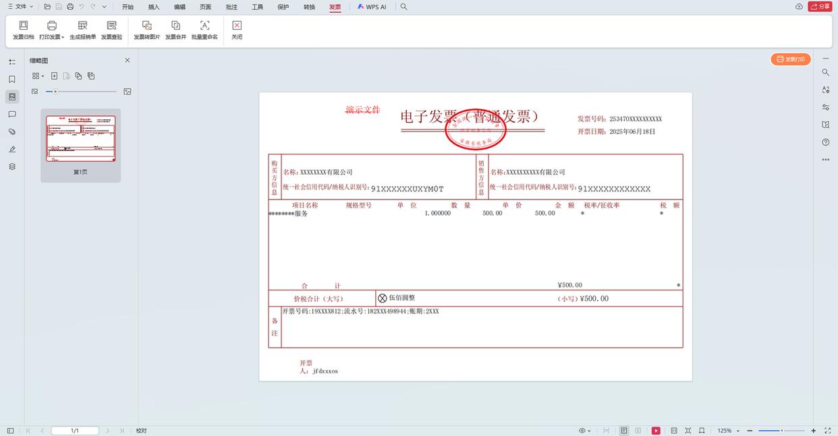Batch rename files with 批量重命名
Image resolution: width=838 pixels, height=436 pixels.
[x=204, y=30]
